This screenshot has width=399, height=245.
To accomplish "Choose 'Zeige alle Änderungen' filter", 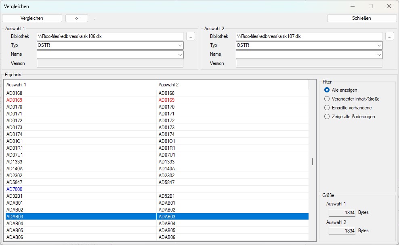I will pyautogui.click(x=327, y=117).
